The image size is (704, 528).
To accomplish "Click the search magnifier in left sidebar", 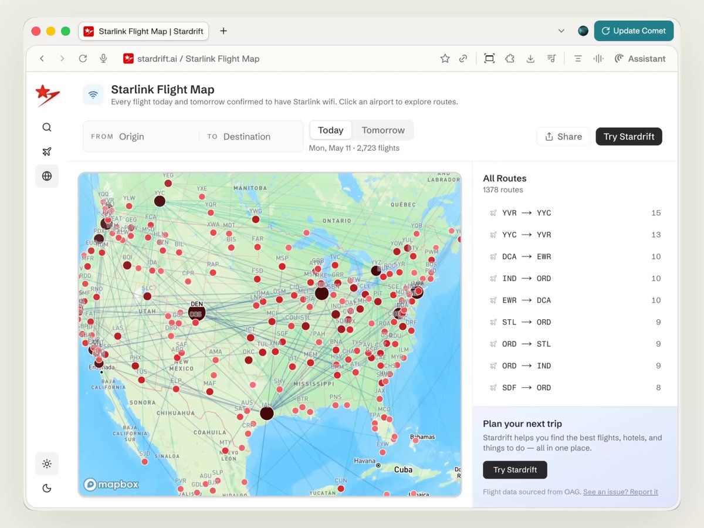I will click(x=47, y=127).
